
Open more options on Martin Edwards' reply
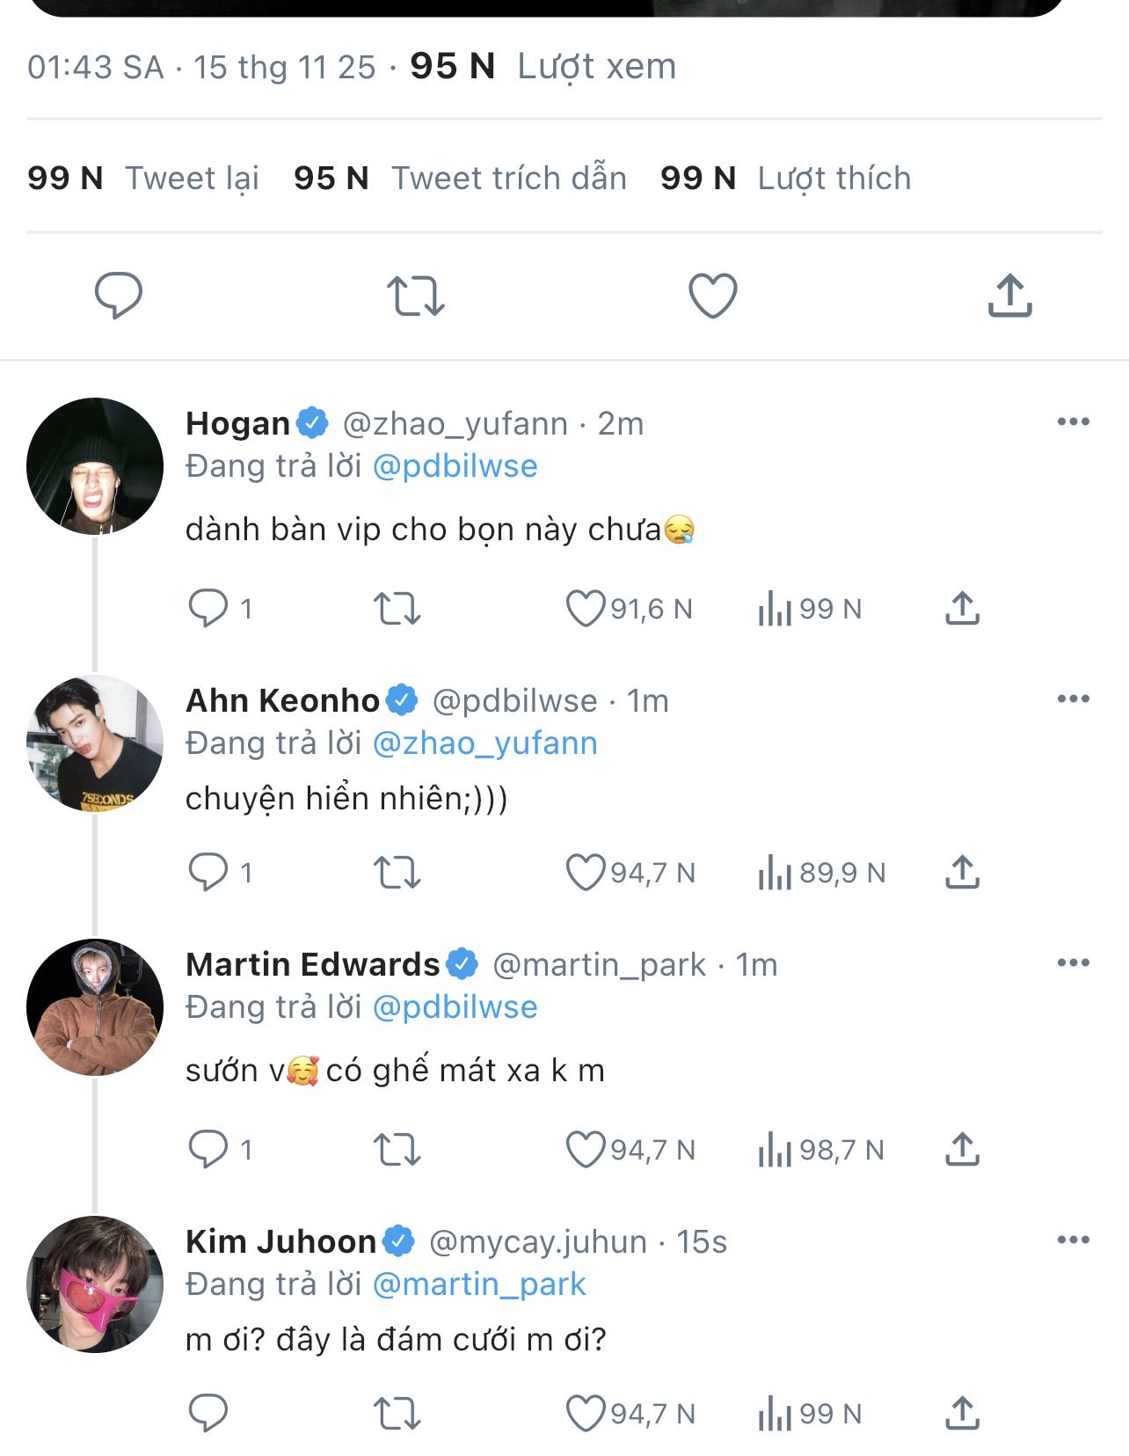(x=1073, y=963)
